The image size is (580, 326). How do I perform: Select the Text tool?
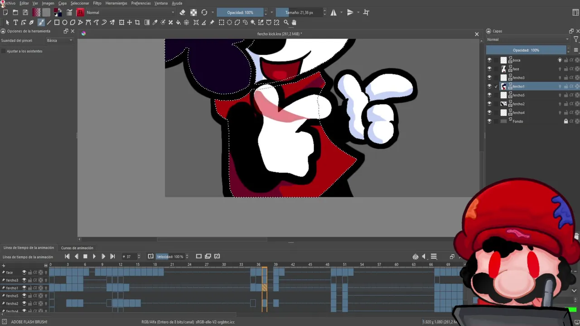tap(15, 22)
